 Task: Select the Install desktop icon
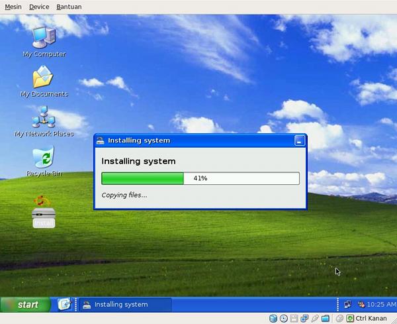(x=44, y=211)
